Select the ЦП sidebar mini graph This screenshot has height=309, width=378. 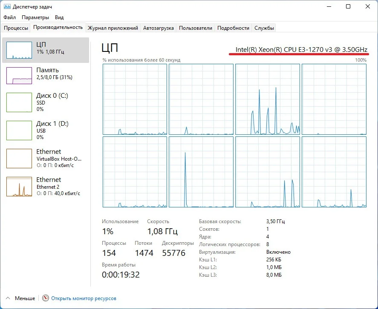[19, 50]
